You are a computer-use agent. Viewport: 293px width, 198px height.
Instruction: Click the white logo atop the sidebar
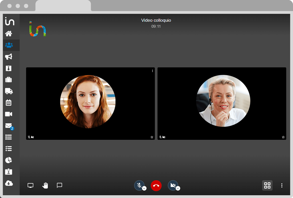coord(10,21)
